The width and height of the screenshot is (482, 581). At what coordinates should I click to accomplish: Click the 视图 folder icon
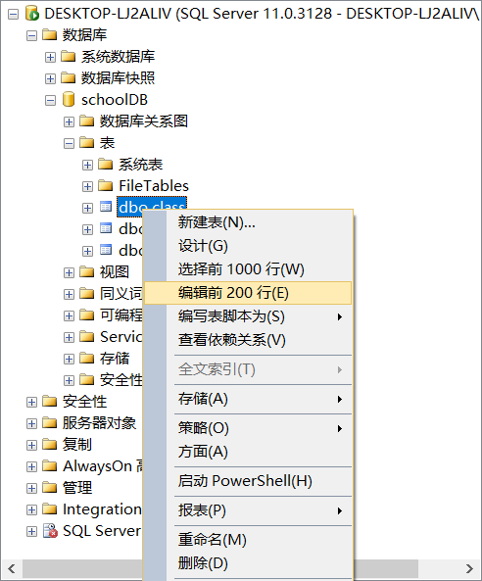pyautogui.click(x=86, y=272)
